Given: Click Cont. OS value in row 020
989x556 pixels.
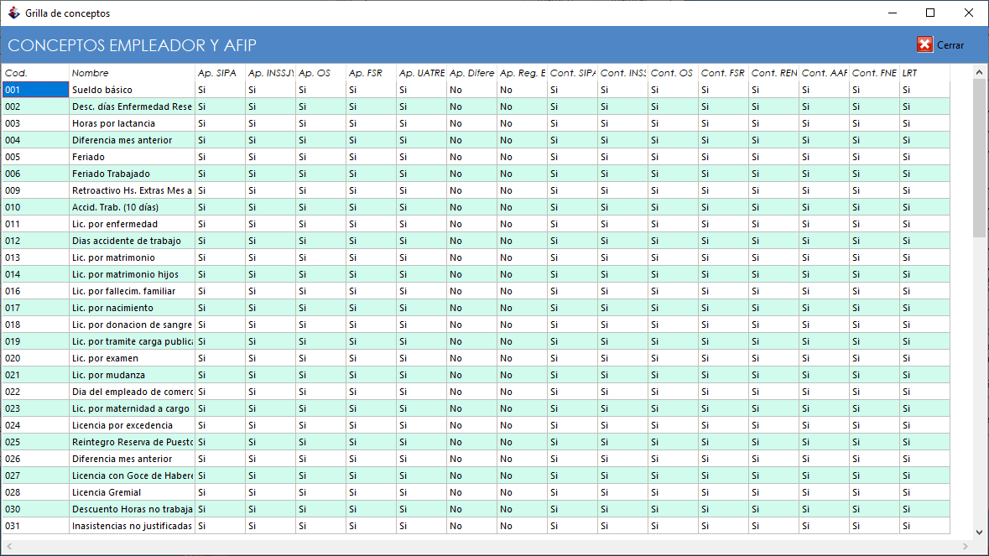Looking at the screenshot, I should [x=673, y=358].
